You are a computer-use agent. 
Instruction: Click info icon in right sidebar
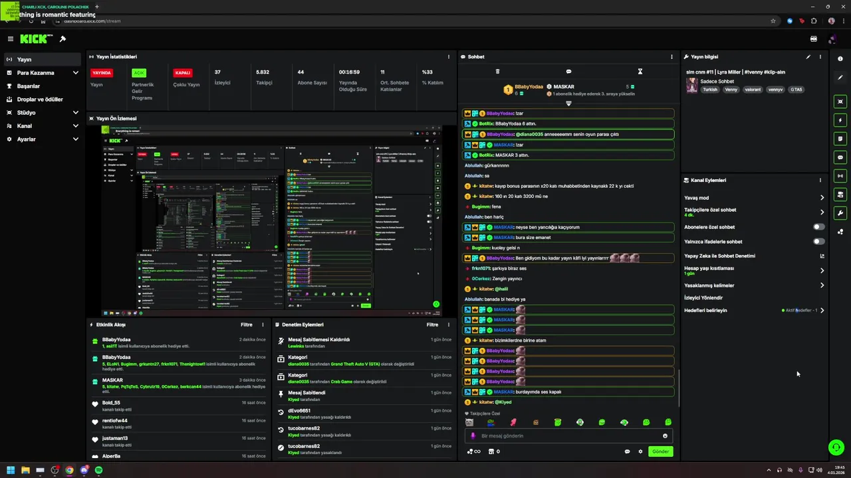click(840, 59)
